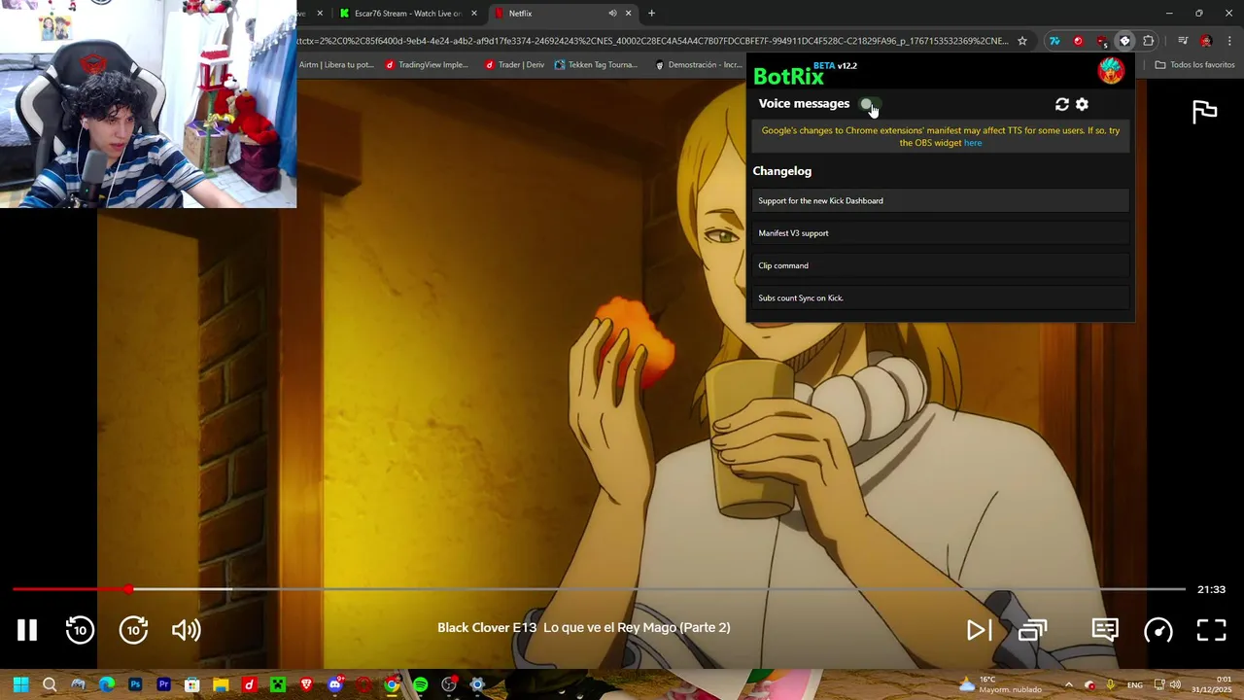
Task: Open 'Todos los favoritos' folder
Action: (x=1194, y=65)
